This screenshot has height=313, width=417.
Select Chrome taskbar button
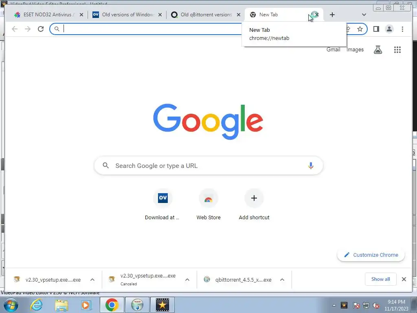coord(112,305)
